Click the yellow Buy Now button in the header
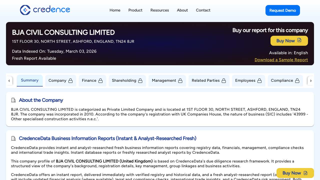Image resolution: width=320 pixels, height=180 pixels. point(289,40)
